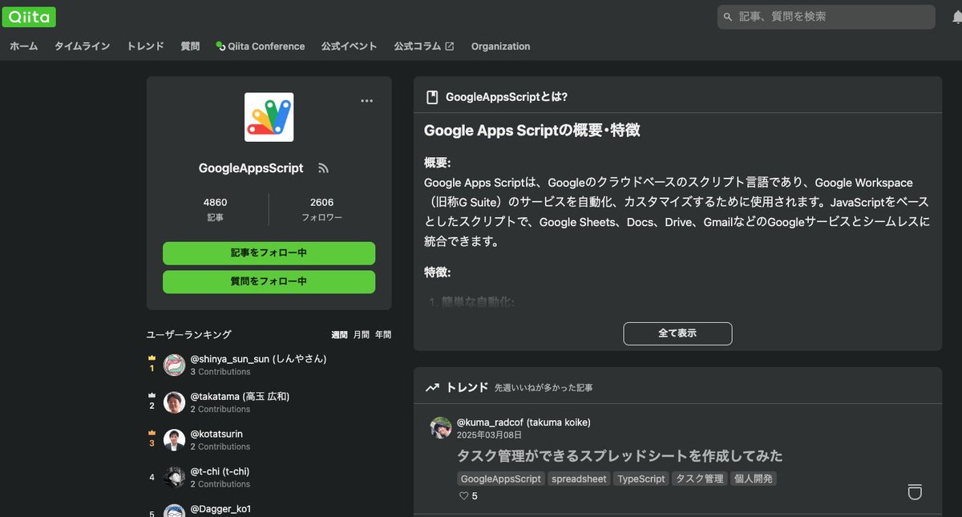Unfollow questions via 質問をフォロー中 button

[269, 281]
